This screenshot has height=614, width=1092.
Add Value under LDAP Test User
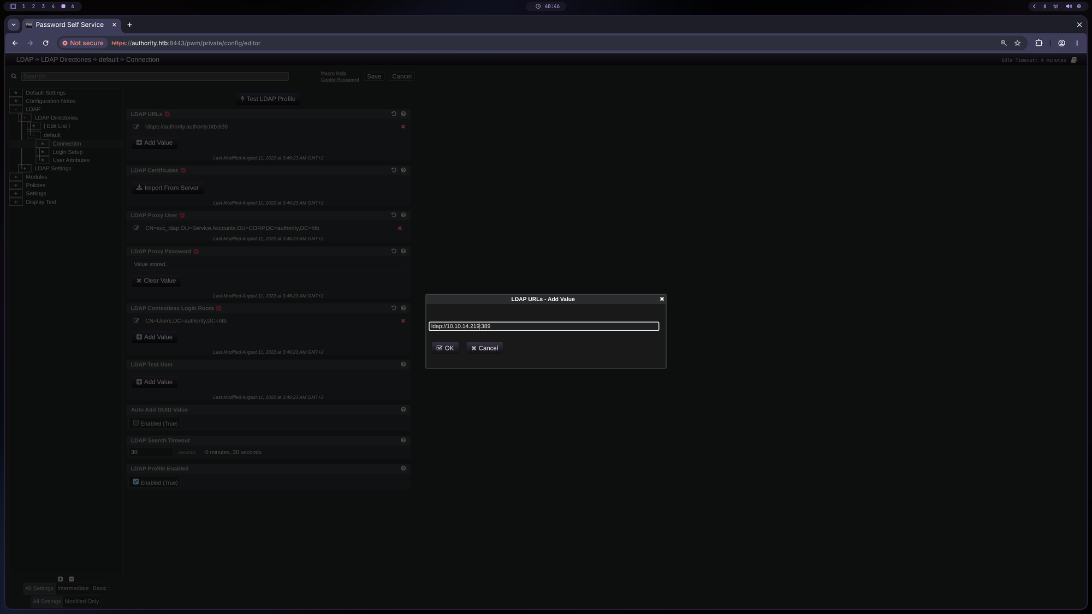(155, 382)
